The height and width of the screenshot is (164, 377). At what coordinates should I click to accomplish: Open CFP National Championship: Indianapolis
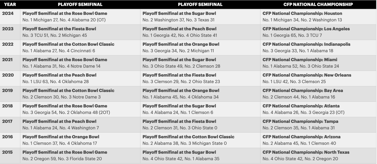[x=306, y=44]
